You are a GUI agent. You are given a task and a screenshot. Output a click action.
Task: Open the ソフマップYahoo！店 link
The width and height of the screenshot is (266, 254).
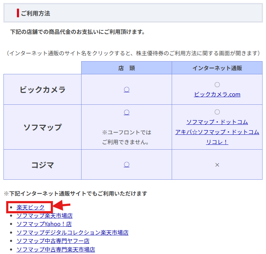click(x=44, y=224)
